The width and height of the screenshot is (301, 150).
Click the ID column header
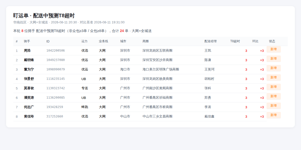coord(48,41)
